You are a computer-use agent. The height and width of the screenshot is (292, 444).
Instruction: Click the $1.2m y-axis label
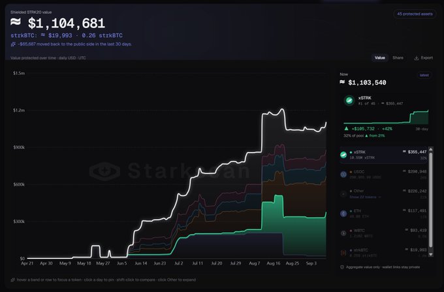tap(19, 111)
